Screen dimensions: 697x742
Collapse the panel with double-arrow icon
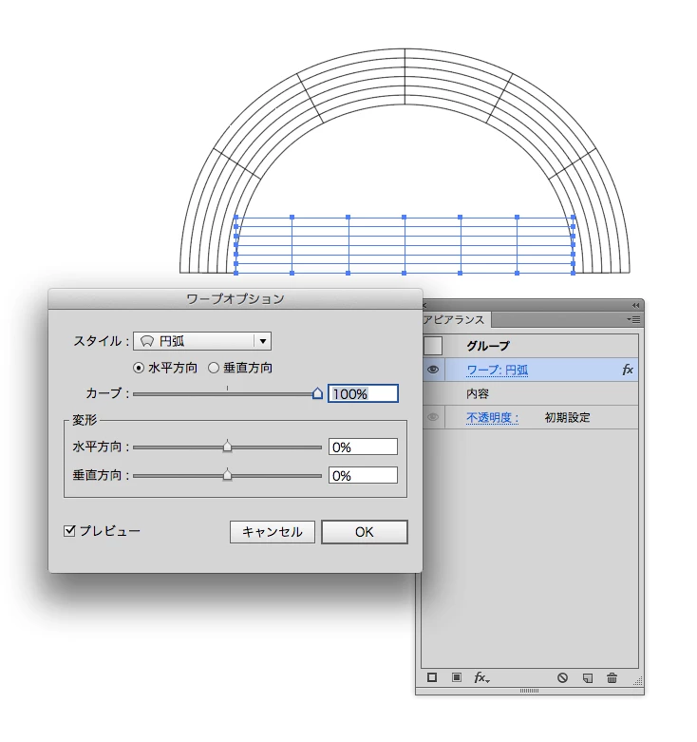[635, 305]
